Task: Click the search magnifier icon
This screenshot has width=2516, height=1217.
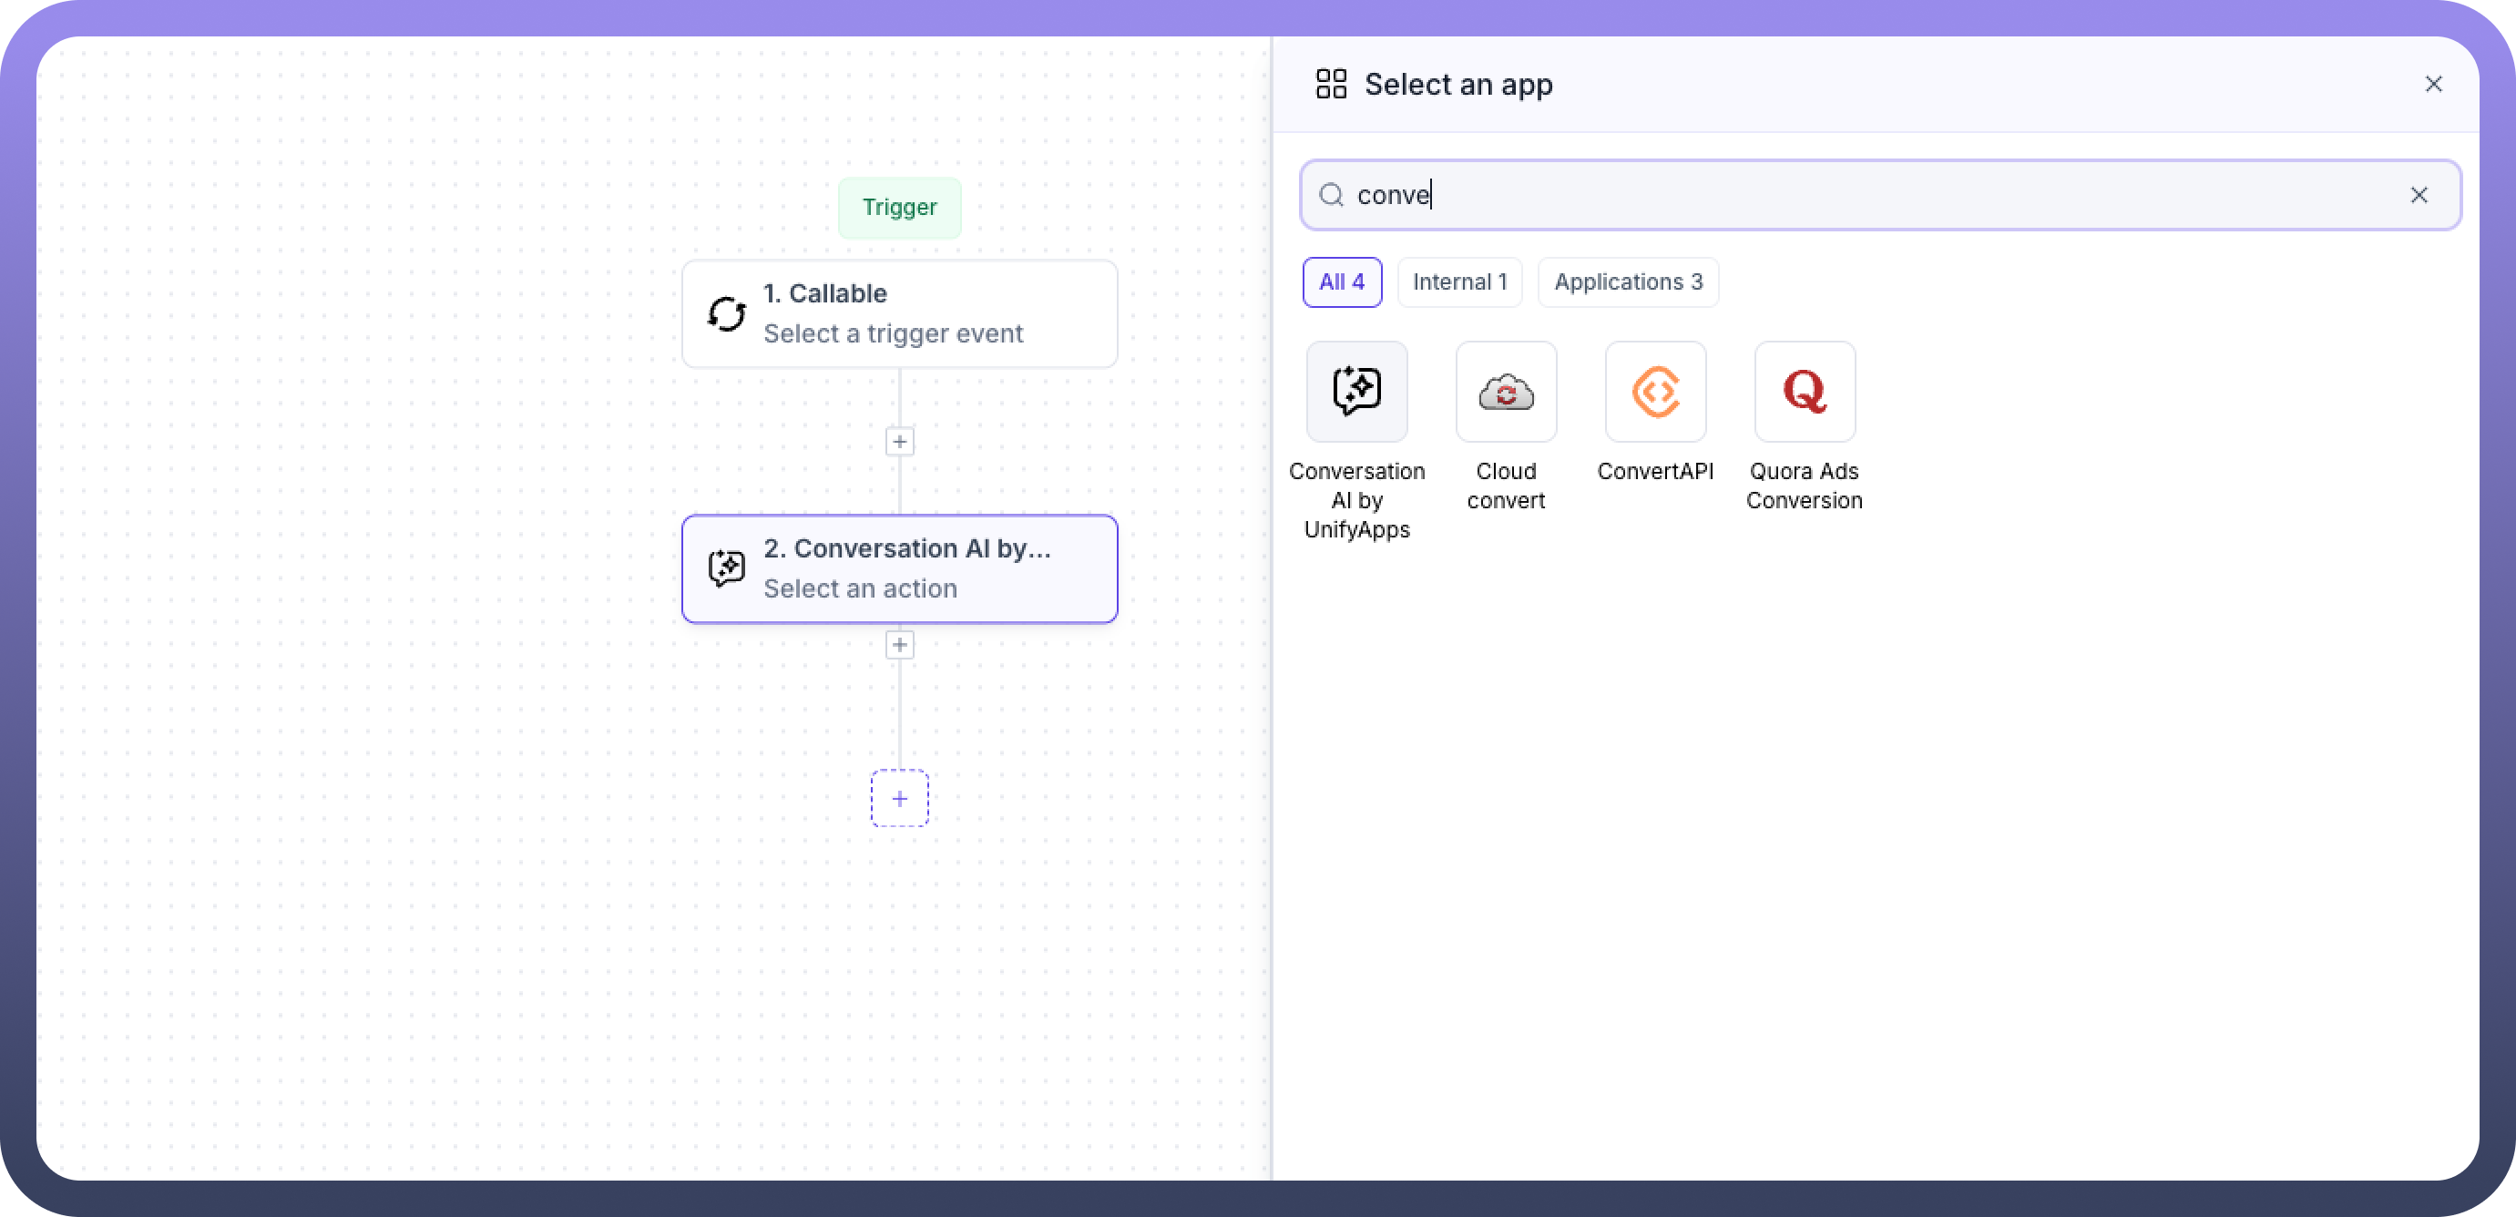Action: pos(1331,195)
